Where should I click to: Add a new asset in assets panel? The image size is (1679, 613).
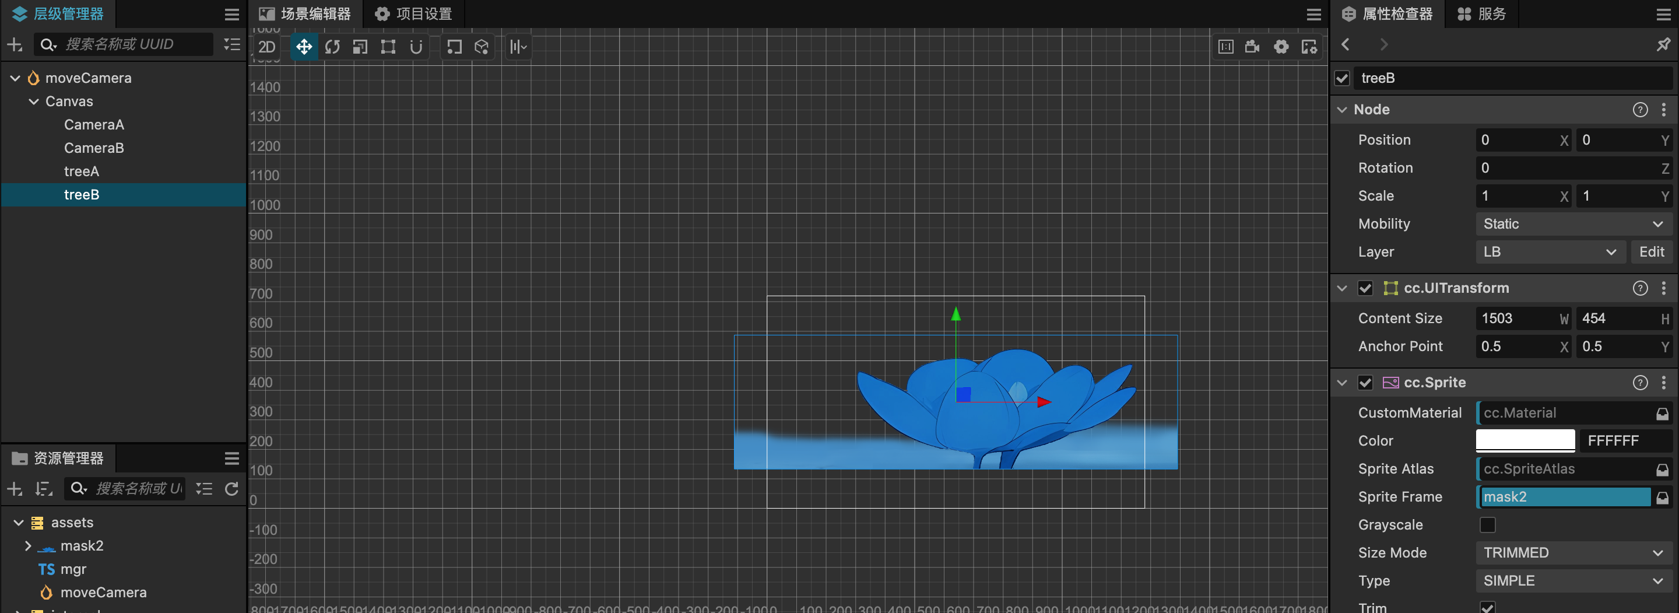tap(15, 489)
